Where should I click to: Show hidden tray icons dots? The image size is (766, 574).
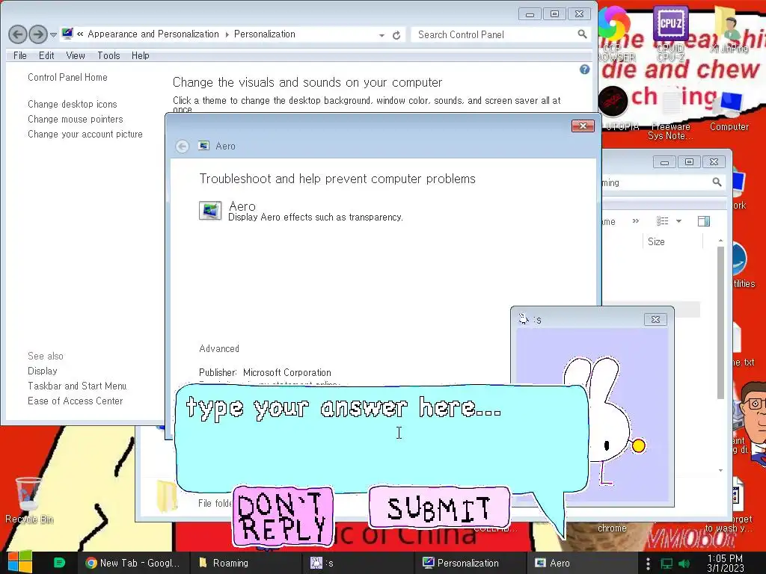click(x=648, y=564)
